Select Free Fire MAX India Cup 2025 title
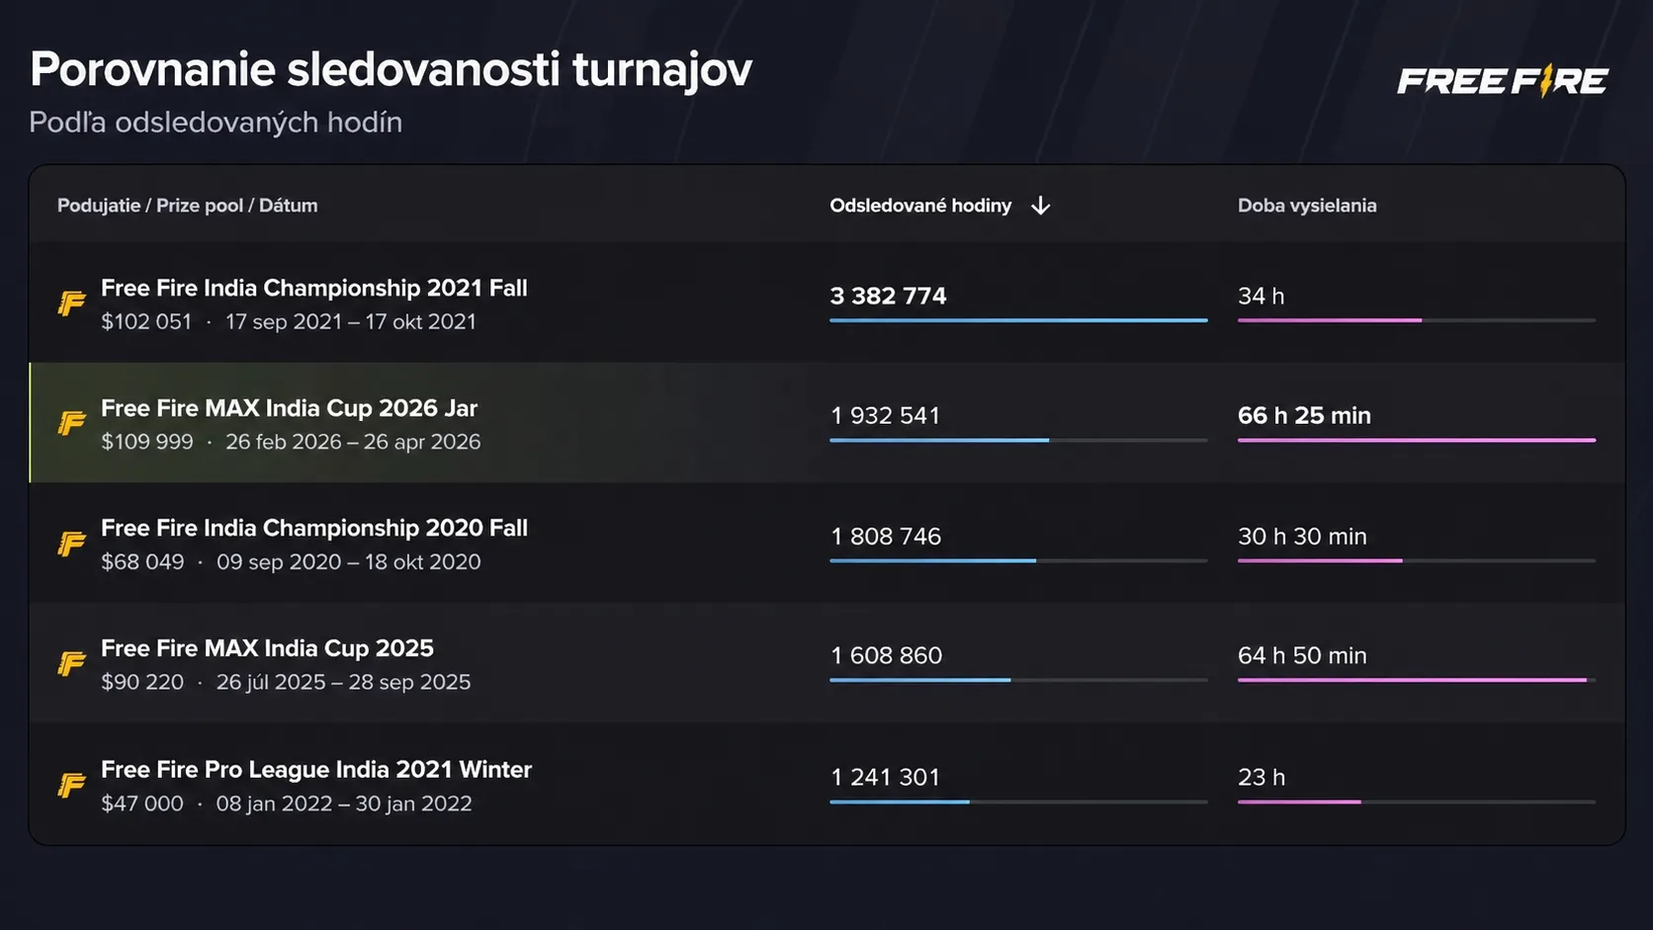The image size is (1653, 930). [x=267, y=648]
